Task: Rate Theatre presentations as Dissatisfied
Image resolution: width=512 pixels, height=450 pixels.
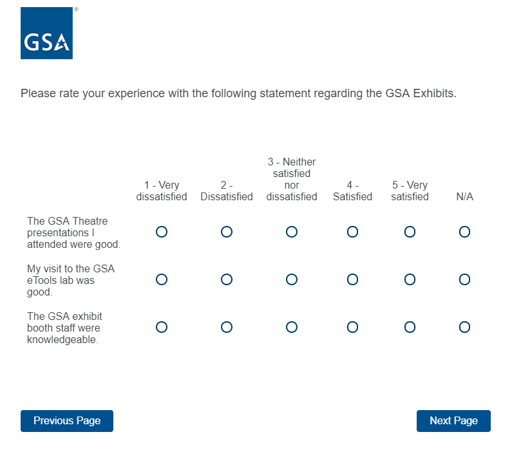Action: pyautogui.click(x=227, y=232)
